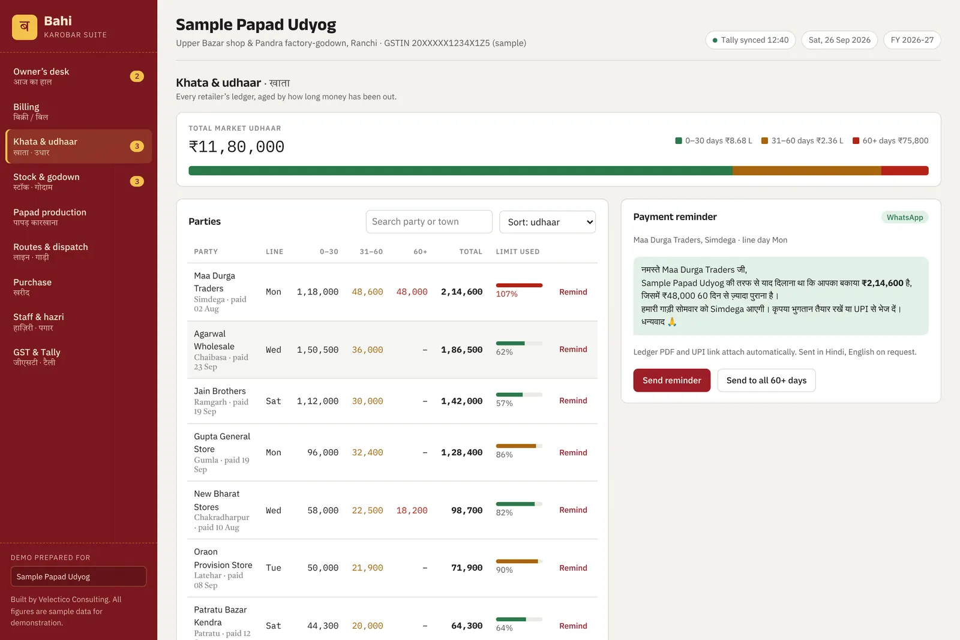Click the Sat, 26 Sep 2026 date pill

coord(839,40)
